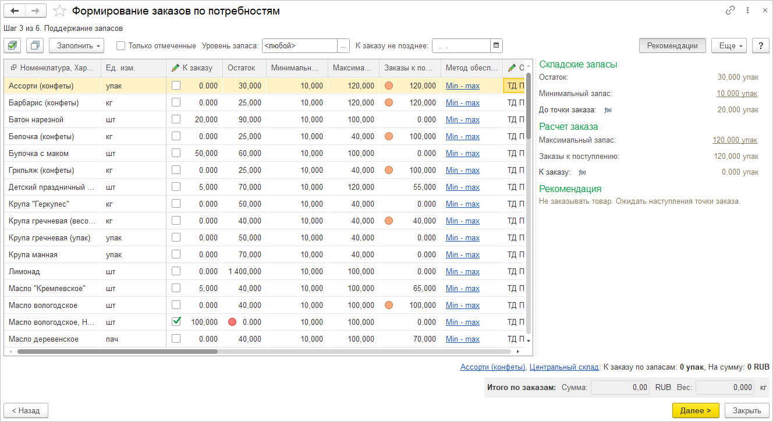Check the order box for Батон нарезной
773x422 pixels.
click(176, 119)
